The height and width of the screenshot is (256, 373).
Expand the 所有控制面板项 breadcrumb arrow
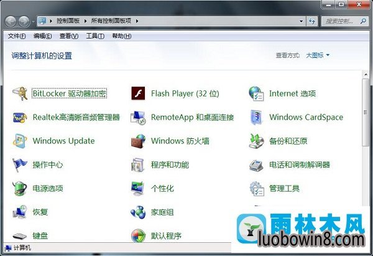pyautogui.click(x=137, y=21)
